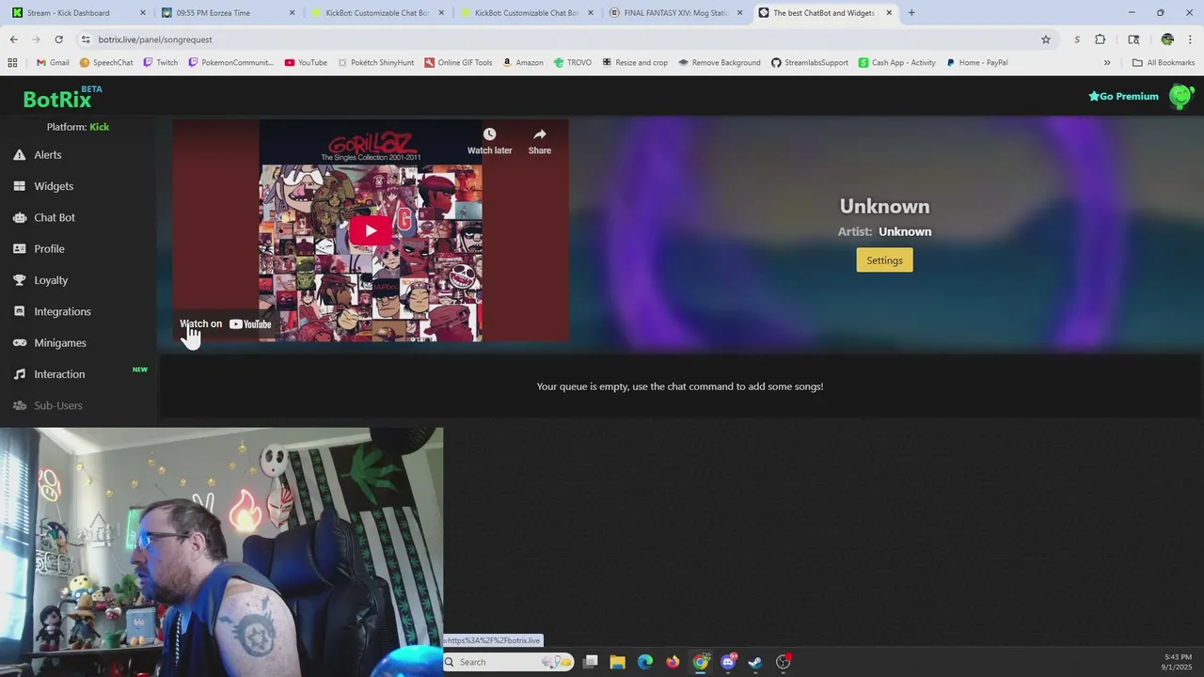This screenshot has height=677, width=1204.
Task: Open Steam from taskbar
Action: coord(755,662)
